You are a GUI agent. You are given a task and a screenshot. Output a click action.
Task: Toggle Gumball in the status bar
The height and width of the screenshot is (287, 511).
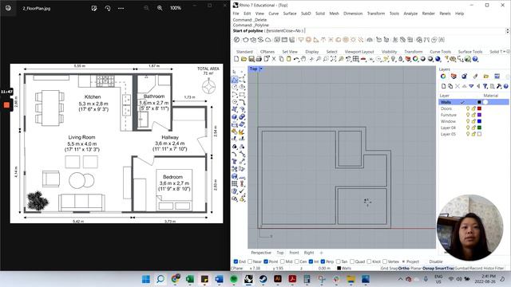click(x=461, y=269)
